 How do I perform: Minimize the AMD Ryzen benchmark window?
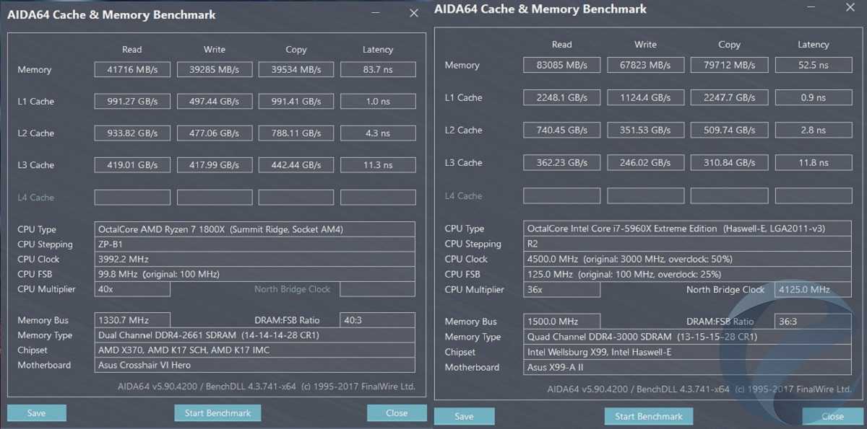(x=376, y=13)
